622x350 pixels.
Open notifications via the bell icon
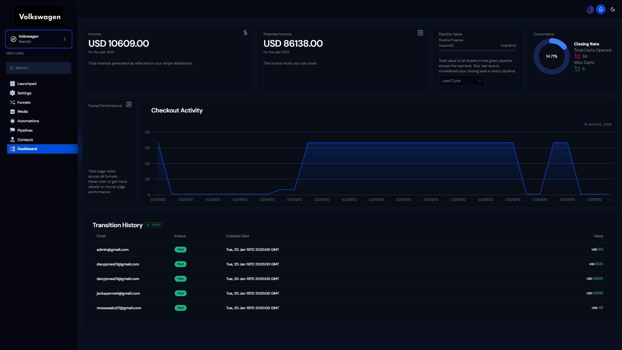pyautogui.click(x=601, y=9)
